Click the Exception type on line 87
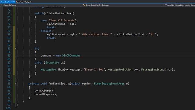This screenshot has height=110, width=195. tap(52, 62)
